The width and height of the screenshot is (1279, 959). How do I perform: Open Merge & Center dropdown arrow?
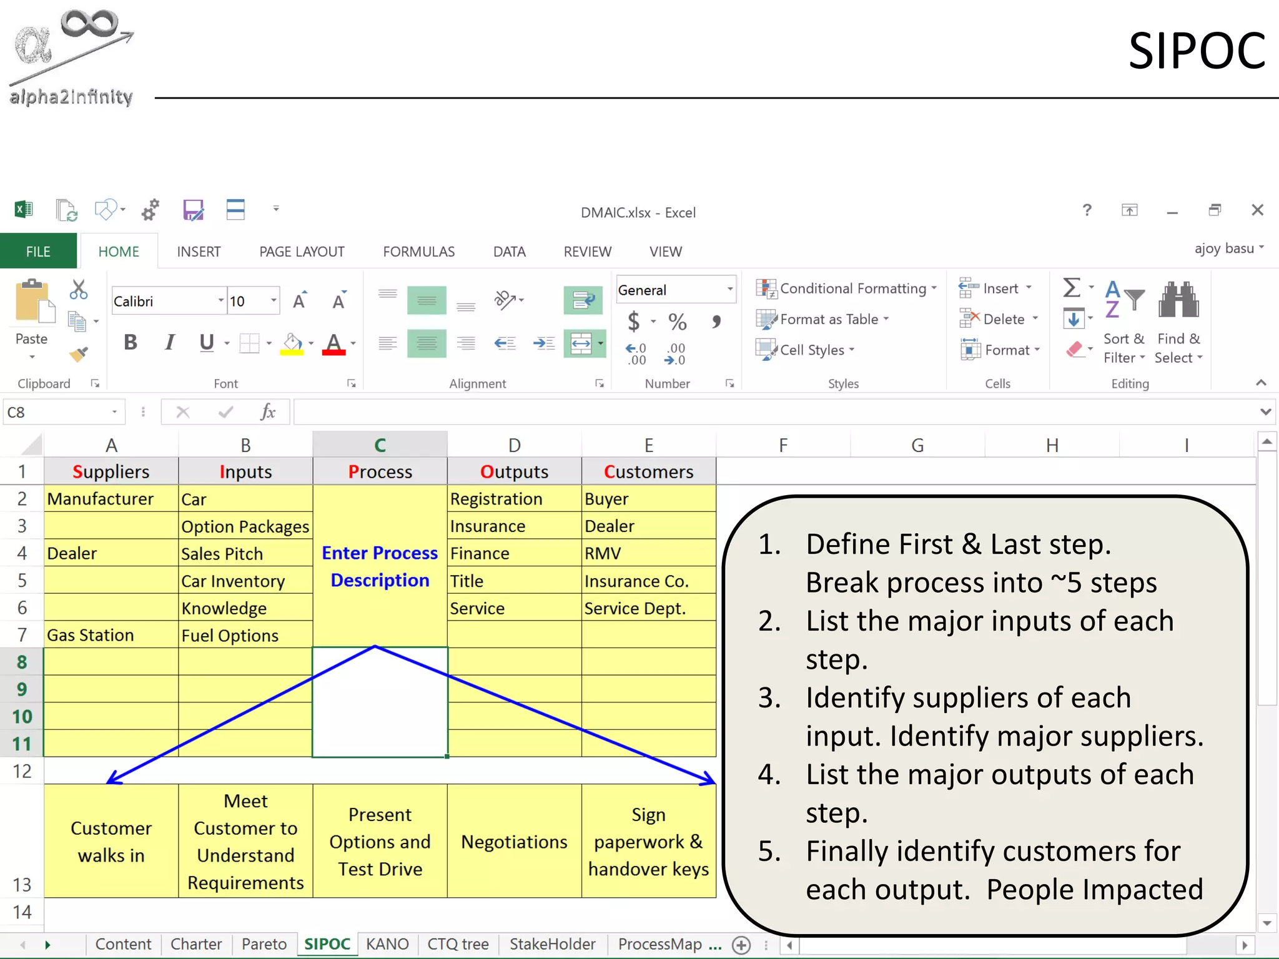point(601,343)
